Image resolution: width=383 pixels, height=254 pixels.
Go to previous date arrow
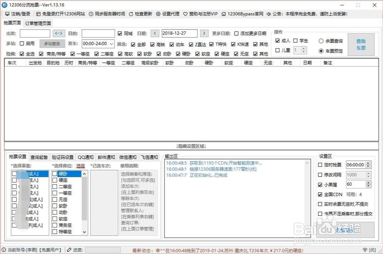[155, 33]
